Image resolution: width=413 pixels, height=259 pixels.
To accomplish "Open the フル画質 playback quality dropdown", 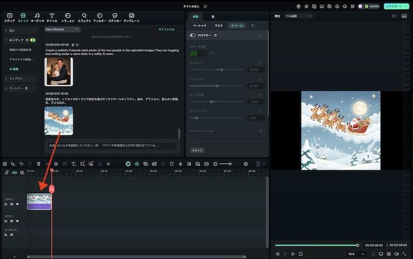I will 298,16.
